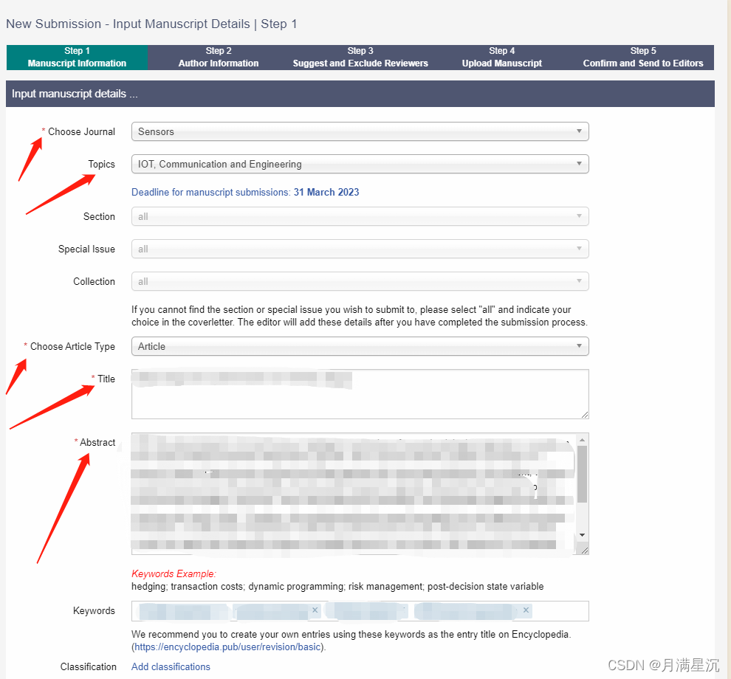Remove the second keyword tag
The height and width of the screenshot is (679, 731).
(315, 610)
